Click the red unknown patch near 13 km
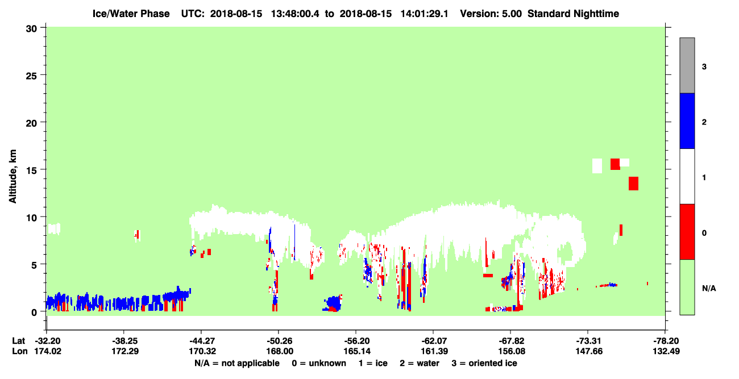The width and height of the screenshot is (739, 379). point(633,184)
